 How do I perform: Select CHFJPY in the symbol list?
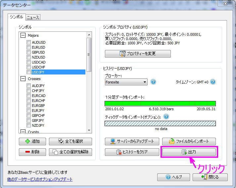coord(38,91)
